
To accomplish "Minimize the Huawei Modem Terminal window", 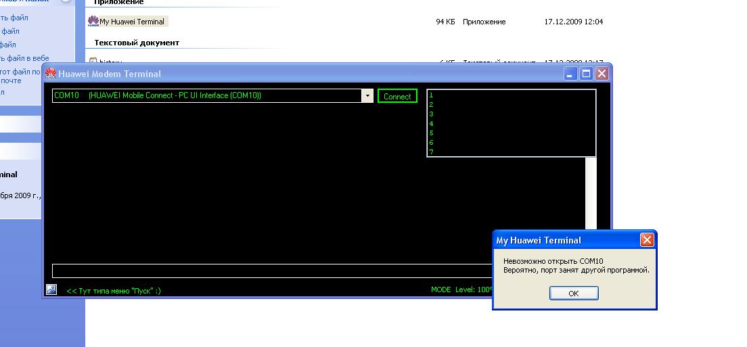I will tap(572, 74).
